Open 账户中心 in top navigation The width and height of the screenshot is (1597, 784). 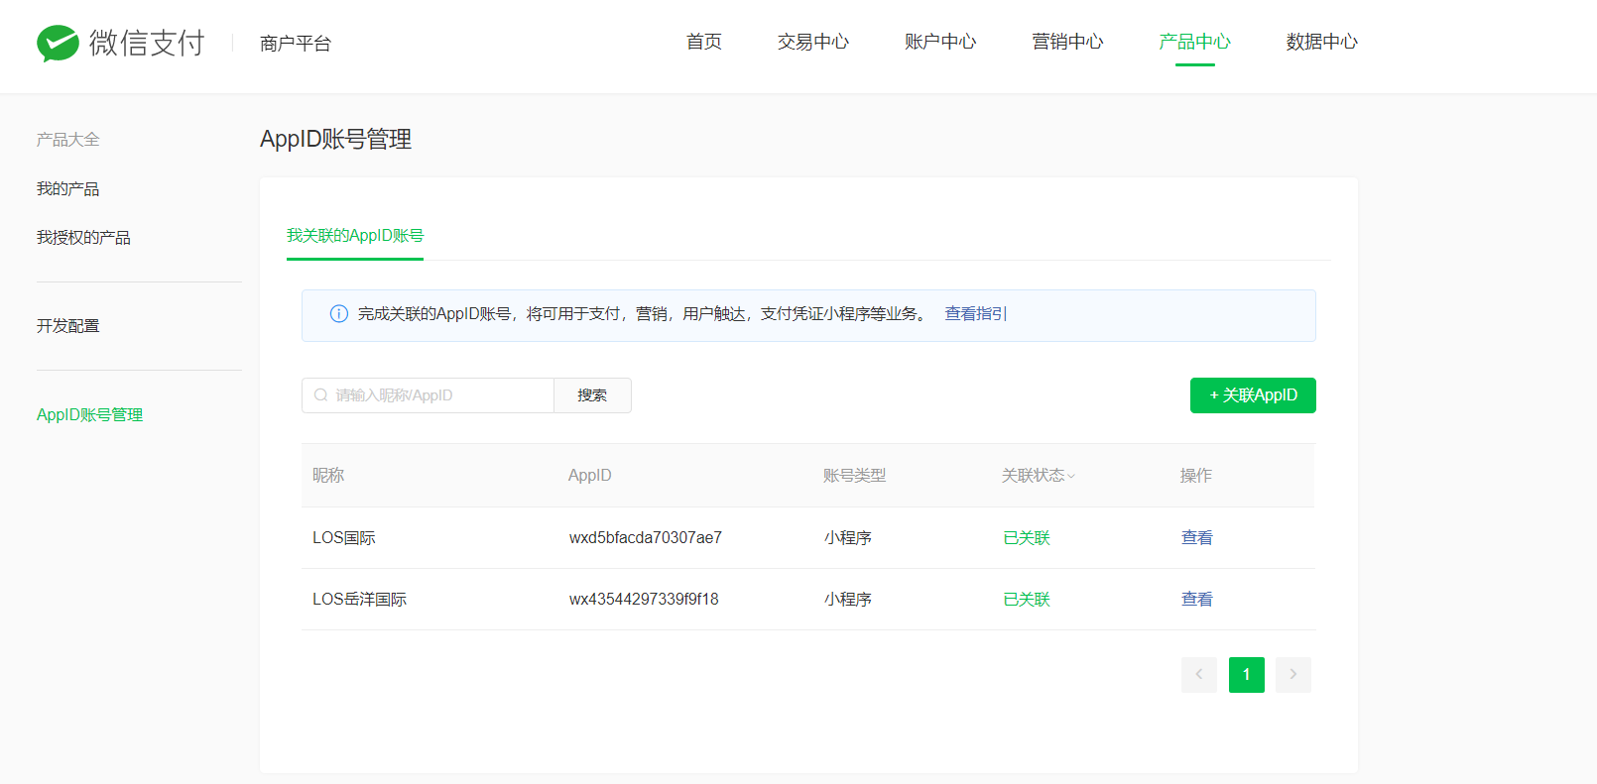pyautogui.click(x=940, y=42)
